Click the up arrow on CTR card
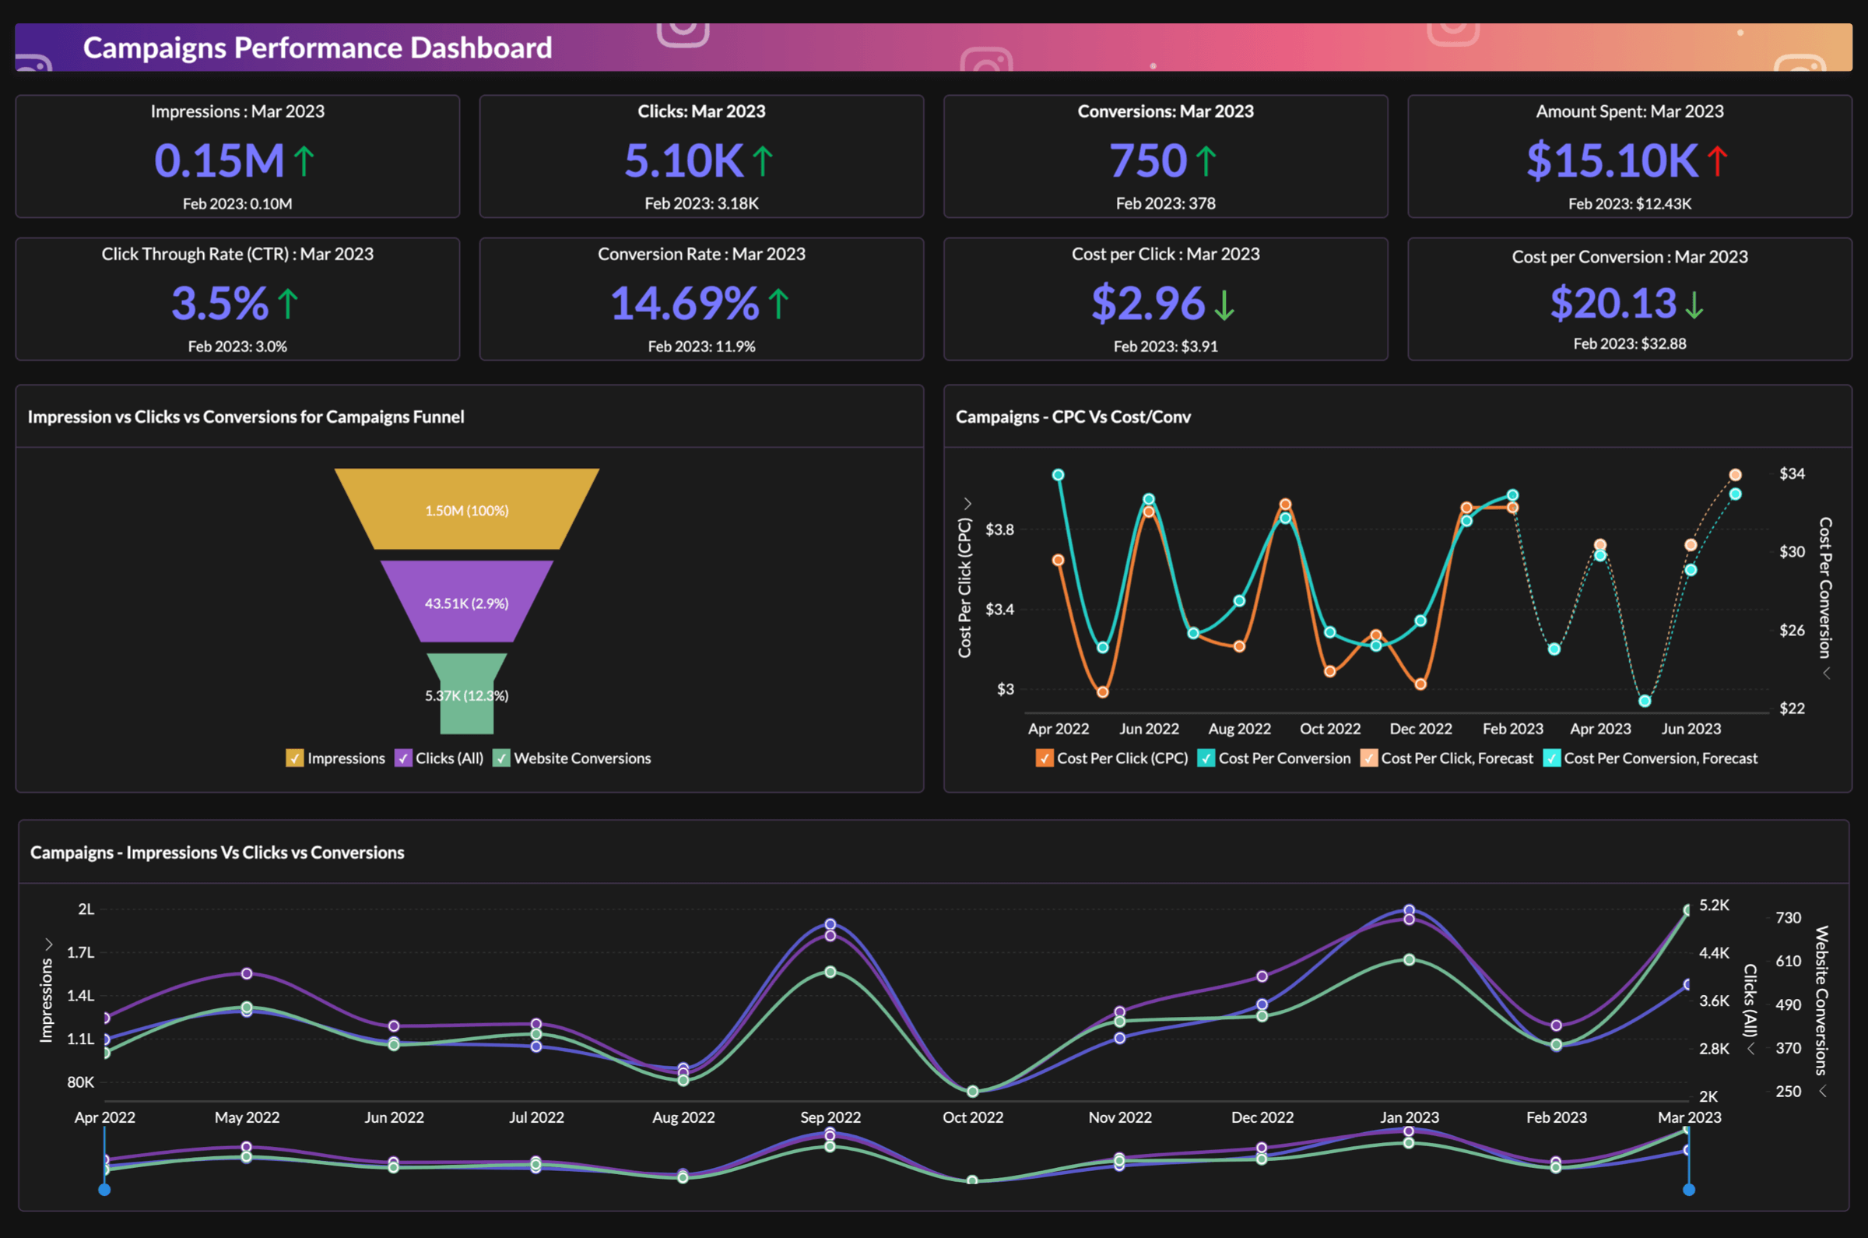The height and width of the screenshot is (1238, 1868). pos(288,304)
